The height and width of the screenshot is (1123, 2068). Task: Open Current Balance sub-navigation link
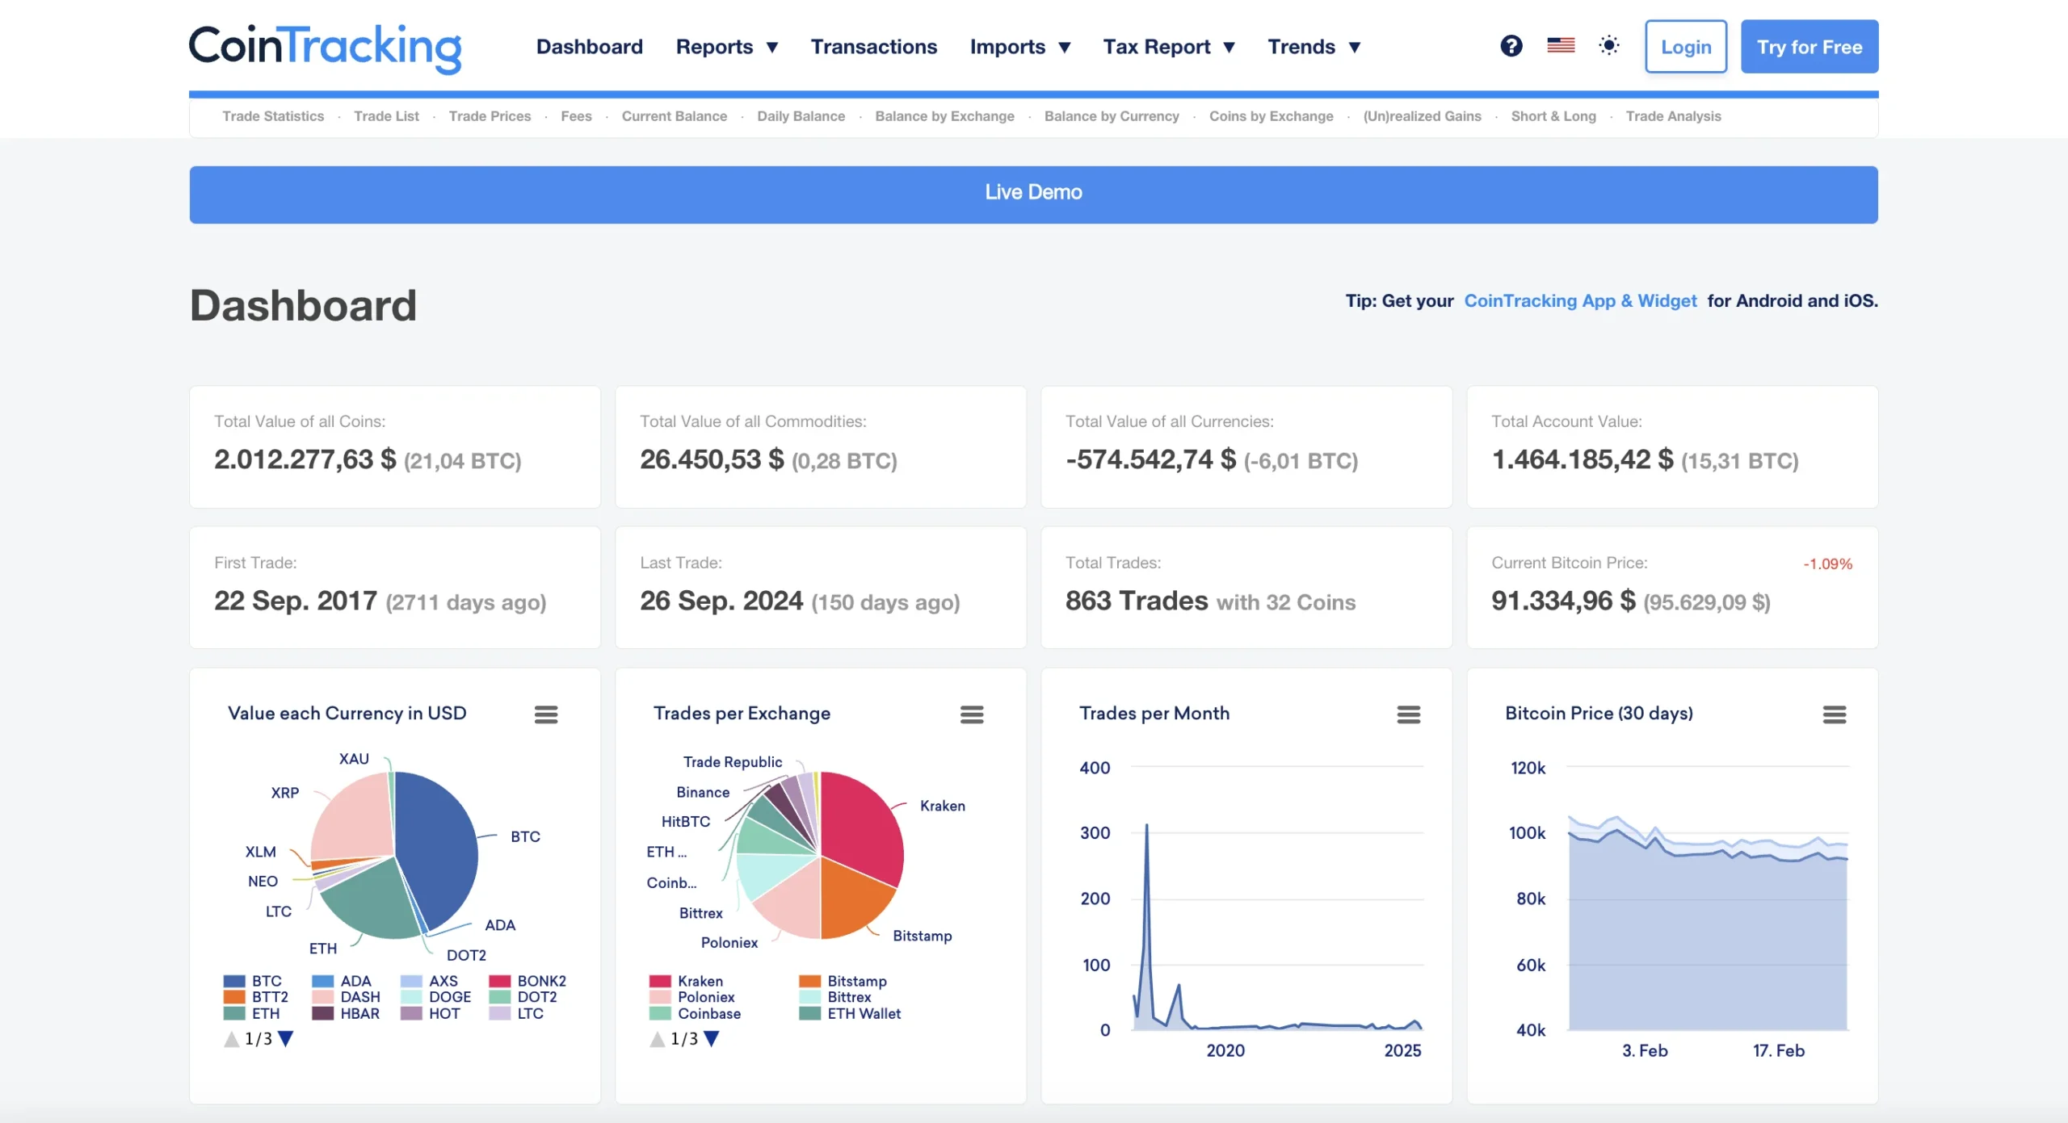tap(675, 116)
